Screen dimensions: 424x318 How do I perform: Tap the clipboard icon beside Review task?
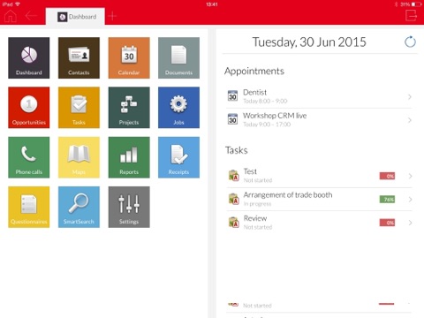pyautogui.click(x=234, y=223)
